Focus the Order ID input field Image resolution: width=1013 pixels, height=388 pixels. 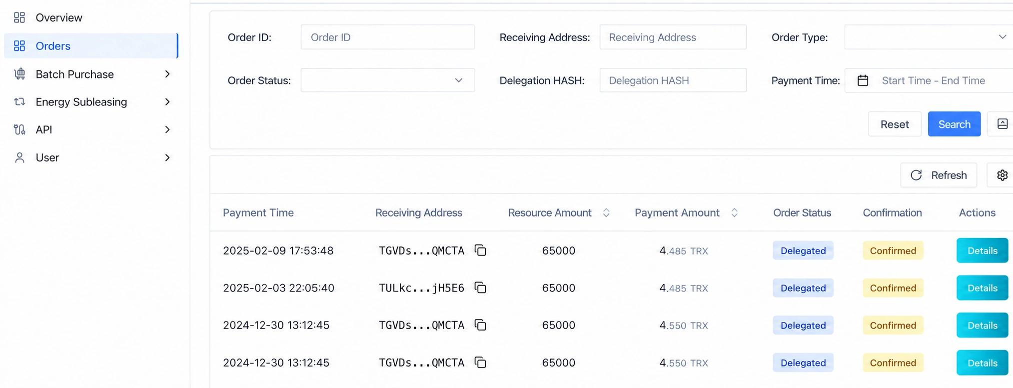coord(388,37)
